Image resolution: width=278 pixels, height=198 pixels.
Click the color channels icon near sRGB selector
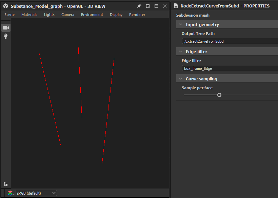click(11, 193)
